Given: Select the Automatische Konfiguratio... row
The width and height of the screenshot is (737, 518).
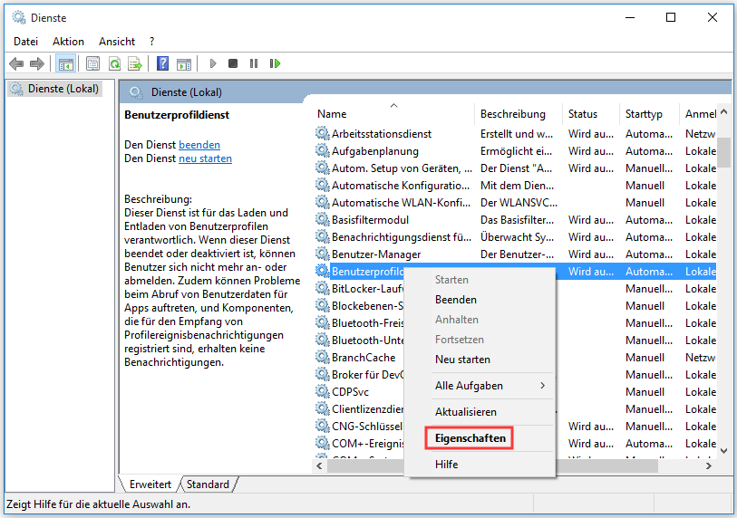Looking at the screenshot, I should coord(515,185).
